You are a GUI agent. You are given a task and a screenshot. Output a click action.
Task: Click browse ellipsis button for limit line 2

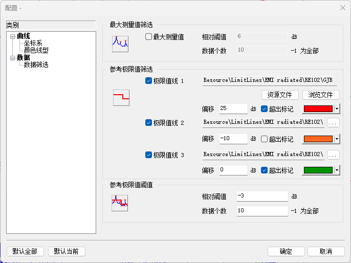(x=333, y=123)
